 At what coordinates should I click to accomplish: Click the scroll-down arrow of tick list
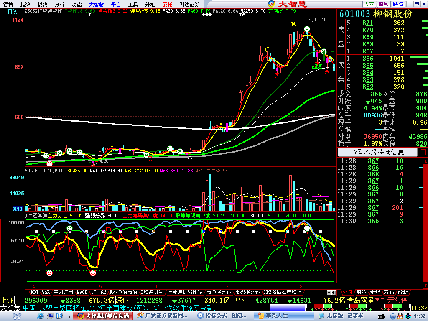click(x=425, y=285)
